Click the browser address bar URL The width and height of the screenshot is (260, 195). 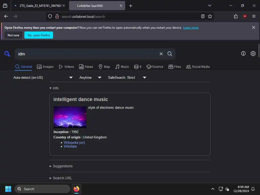coord(83,17)
